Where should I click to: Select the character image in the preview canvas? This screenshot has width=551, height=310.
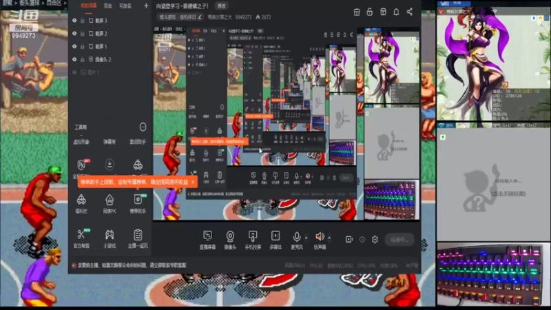pos(392,67)
